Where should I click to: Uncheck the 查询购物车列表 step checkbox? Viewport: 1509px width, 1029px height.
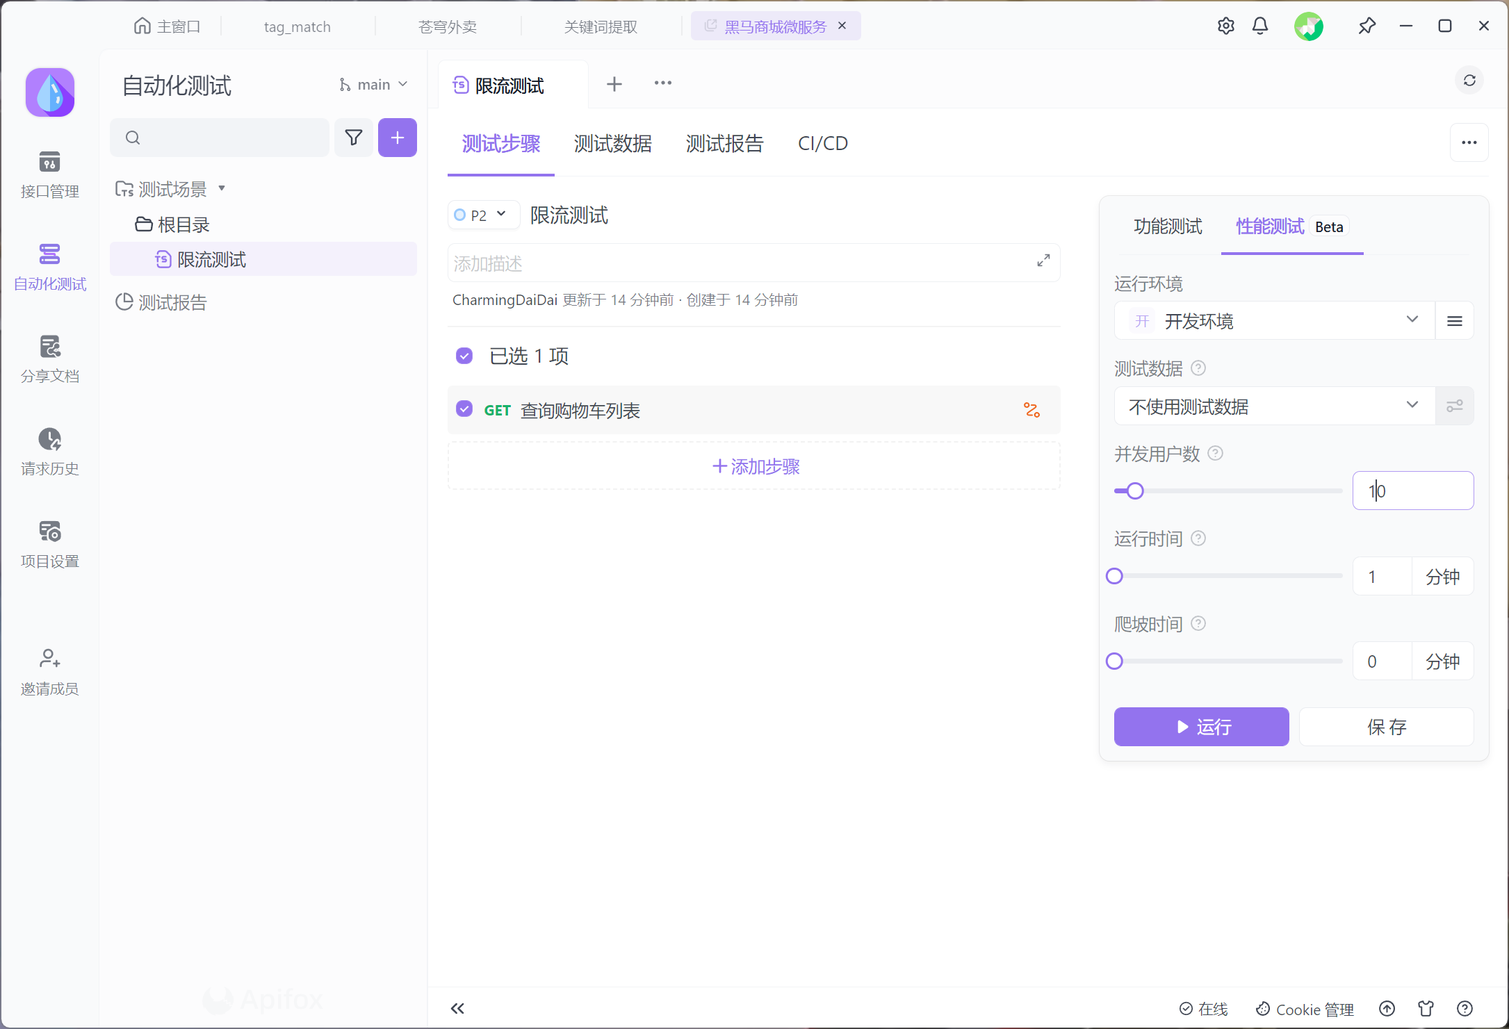[x=464, y=409]
